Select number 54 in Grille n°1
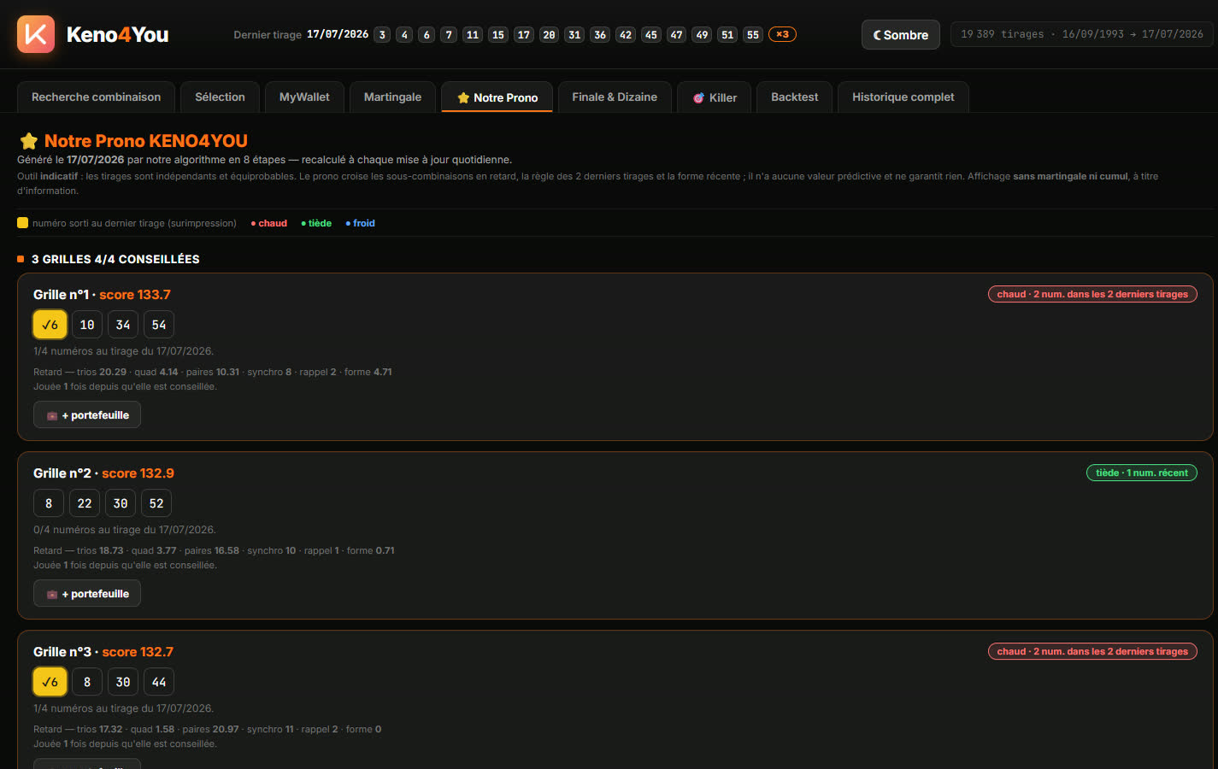Image resolution: width=1218 pixels, height=769 pixels. click(159, 325)
